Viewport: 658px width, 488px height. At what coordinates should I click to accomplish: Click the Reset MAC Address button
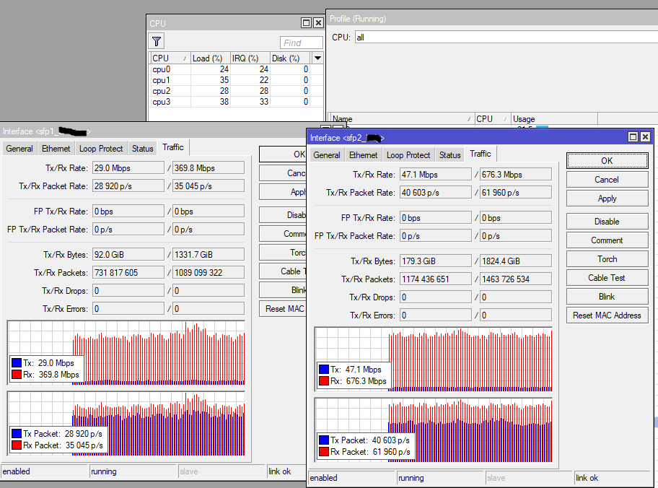[607, 315]
